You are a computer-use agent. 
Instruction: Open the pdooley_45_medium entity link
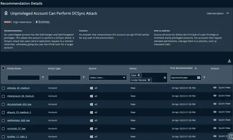18,88
